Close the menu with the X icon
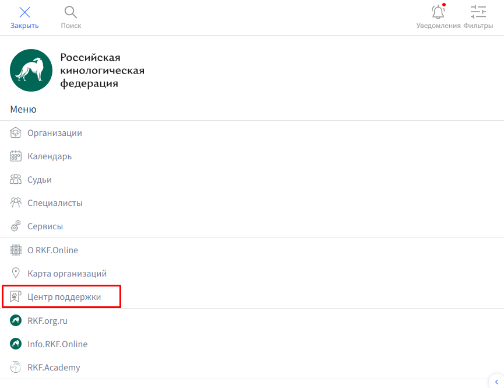The height and width of the screenshot is (388, 504). click(24, 12)
